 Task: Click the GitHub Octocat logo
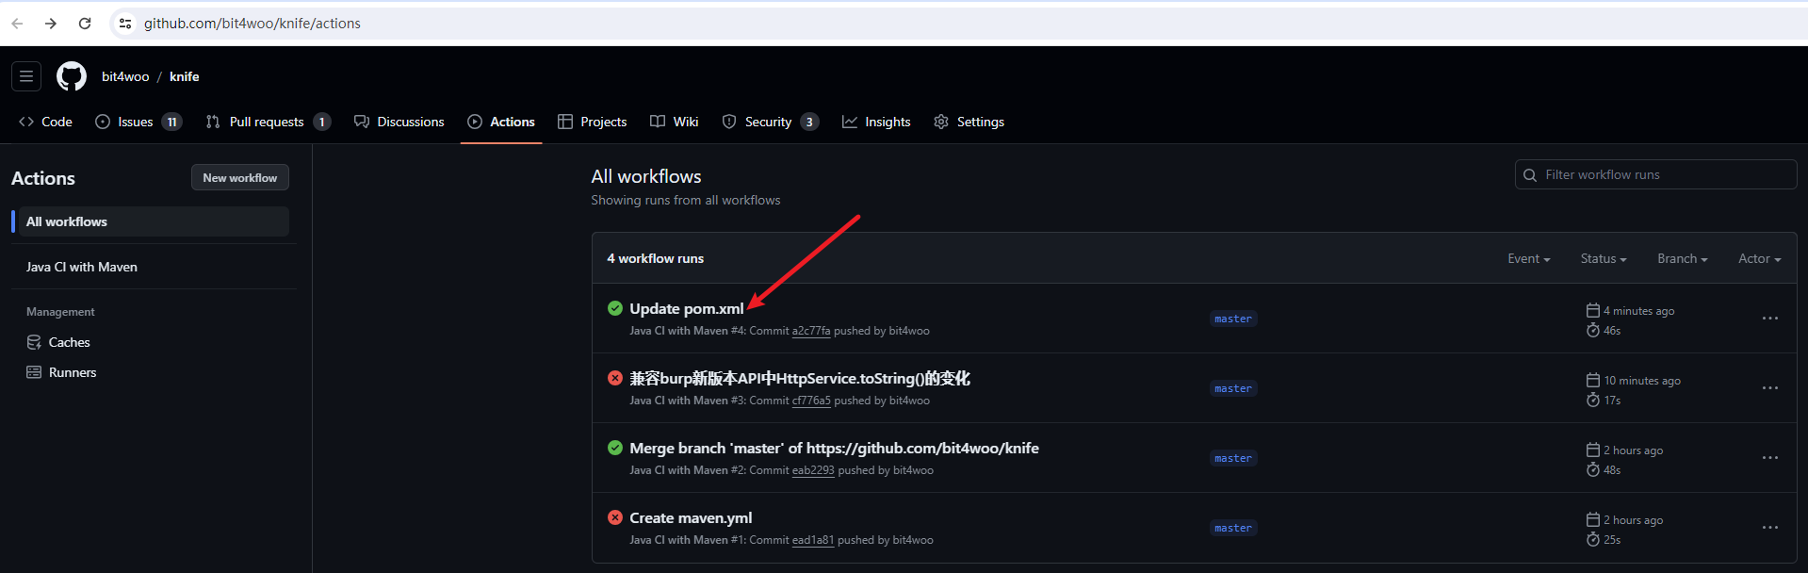tap(72, 76)
